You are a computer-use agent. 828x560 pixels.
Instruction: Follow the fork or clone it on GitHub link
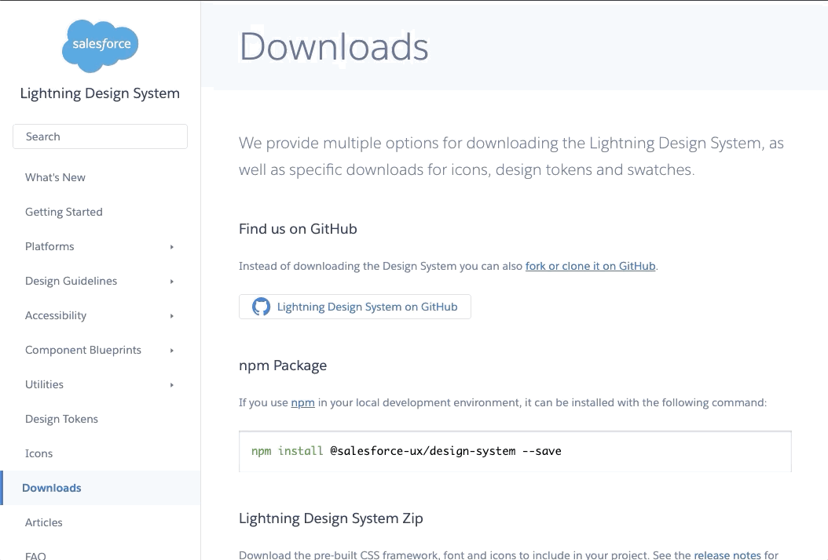pyautogui.click(x=591, y=266)
